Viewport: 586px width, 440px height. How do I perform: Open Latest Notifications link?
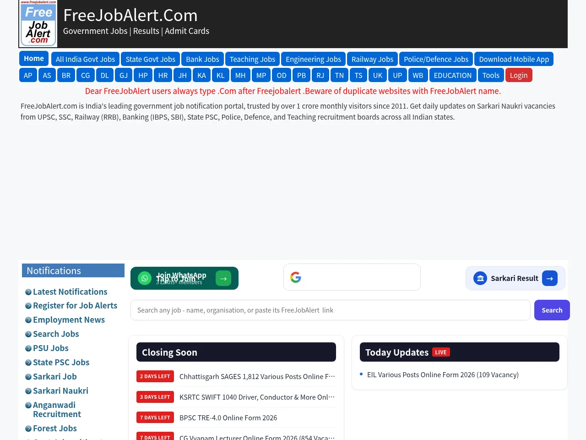pos(70,291)
